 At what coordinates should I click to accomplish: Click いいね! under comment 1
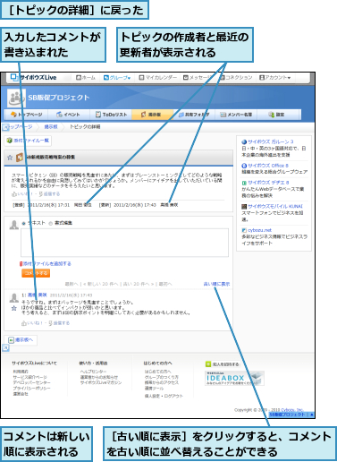pos(31,323)
